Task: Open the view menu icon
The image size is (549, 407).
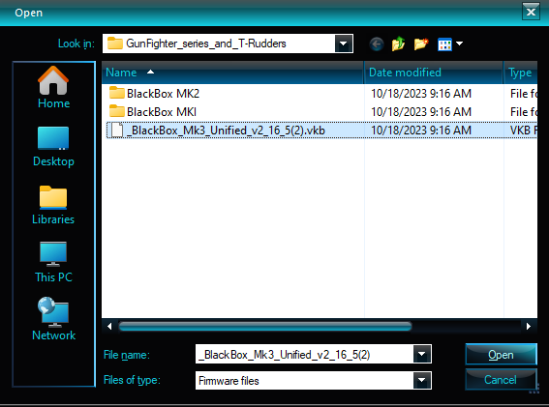Action: click(450, 44)
